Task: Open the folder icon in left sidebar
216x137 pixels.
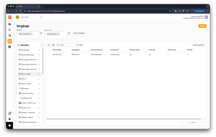Action: (9, 24)
